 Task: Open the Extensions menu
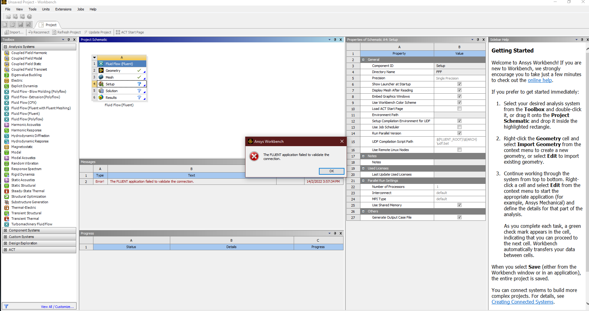(x=63, y=9)
